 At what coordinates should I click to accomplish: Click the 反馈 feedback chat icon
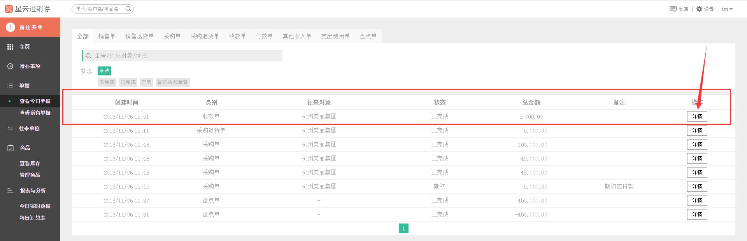pos(673,9)
